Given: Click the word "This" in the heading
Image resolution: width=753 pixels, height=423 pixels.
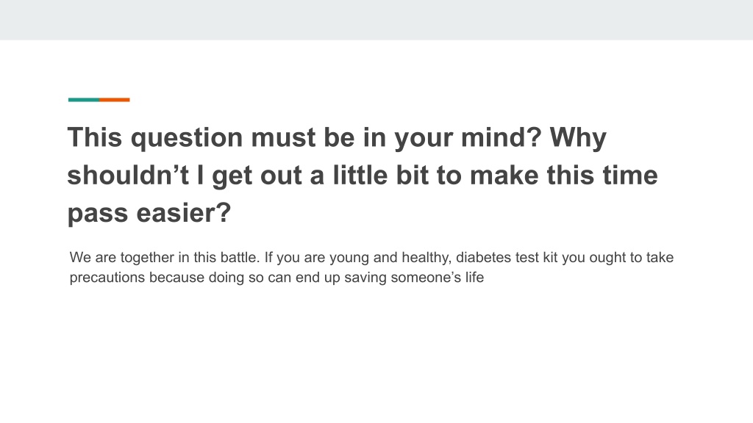Looking at the screenshot, I should click(x=95, y=137).
